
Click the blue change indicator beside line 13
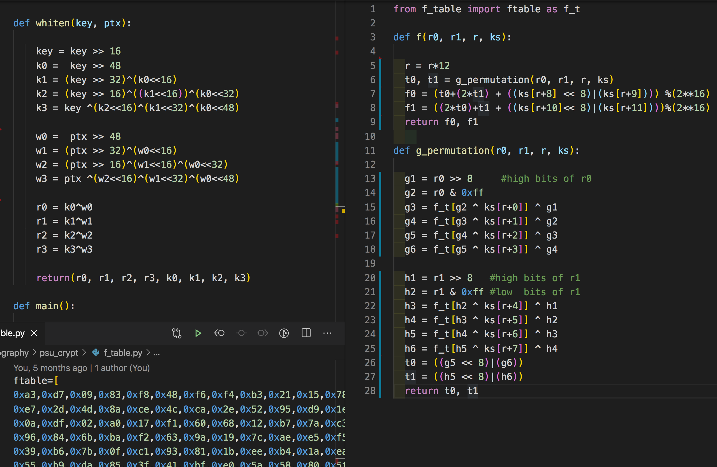click(380, 178)
